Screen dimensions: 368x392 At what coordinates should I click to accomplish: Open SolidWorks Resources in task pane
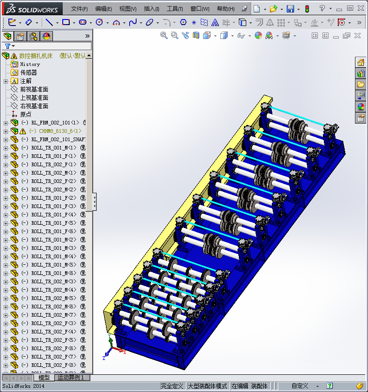click(361, 62)
